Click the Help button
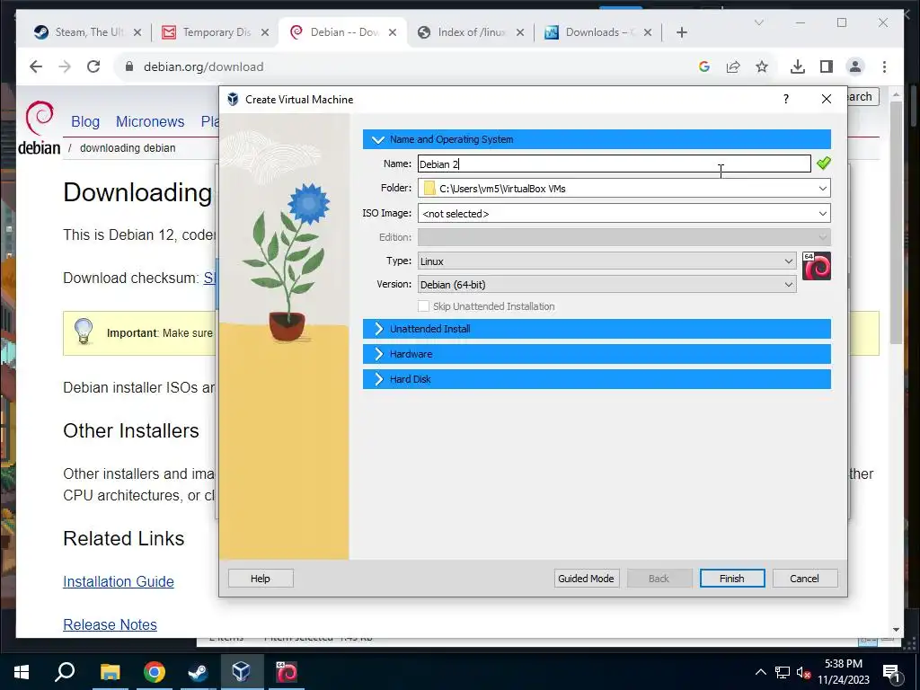The image size is (920, 690). (x=261, y=579)
